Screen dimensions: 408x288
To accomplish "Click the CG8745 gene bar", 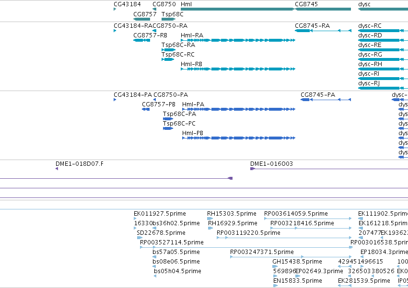I will pyautogui.click(x=323, y=9).
